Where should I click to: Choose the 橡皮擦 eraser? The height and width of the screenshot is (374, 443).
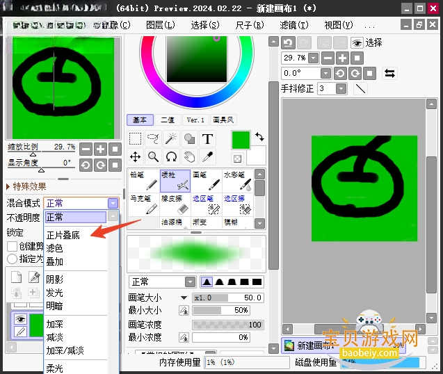coord(175,205)
